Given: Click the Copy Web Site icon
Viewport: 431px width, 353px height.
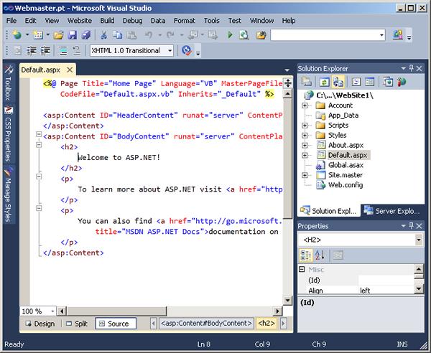Looking at the screenshot, I should tap(388, 82).
